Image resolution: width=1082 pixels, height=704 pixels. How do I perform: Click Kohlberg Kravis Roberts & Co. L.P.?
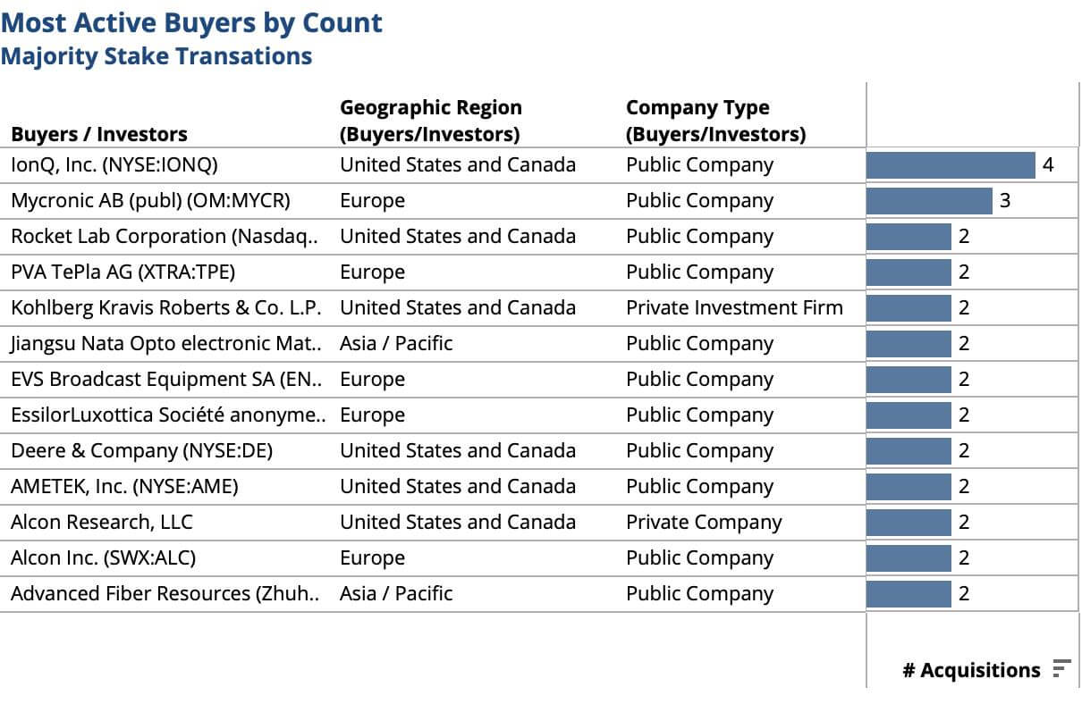(166, 308)
